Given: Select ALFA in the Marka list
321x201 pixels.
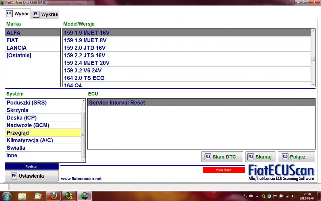Looking at the screenshot, I should 33,33.
